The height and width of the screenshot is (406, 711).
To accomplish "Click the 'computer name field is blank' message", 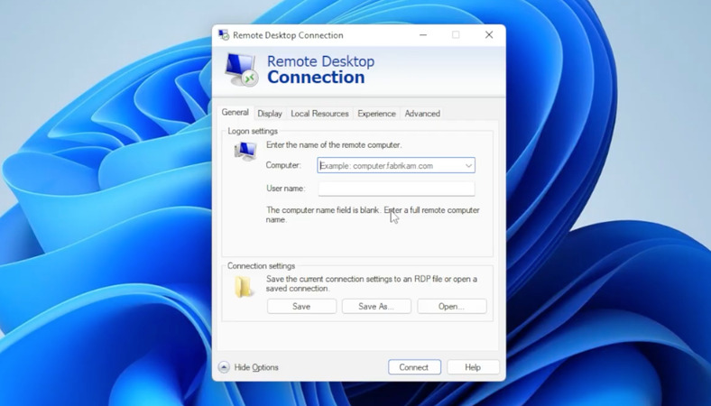I will coord(373,215).
